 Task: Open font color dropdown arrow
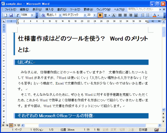(x=158, y=15)
